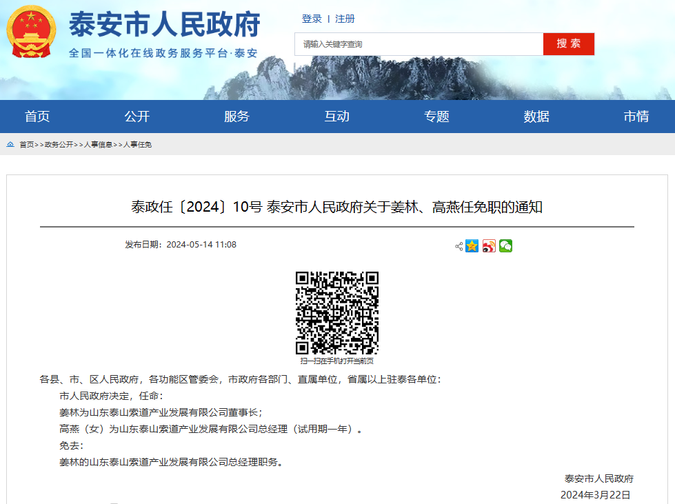Share via Weibo icon
This screenshot has width=675, height=504.
[489, 245]
